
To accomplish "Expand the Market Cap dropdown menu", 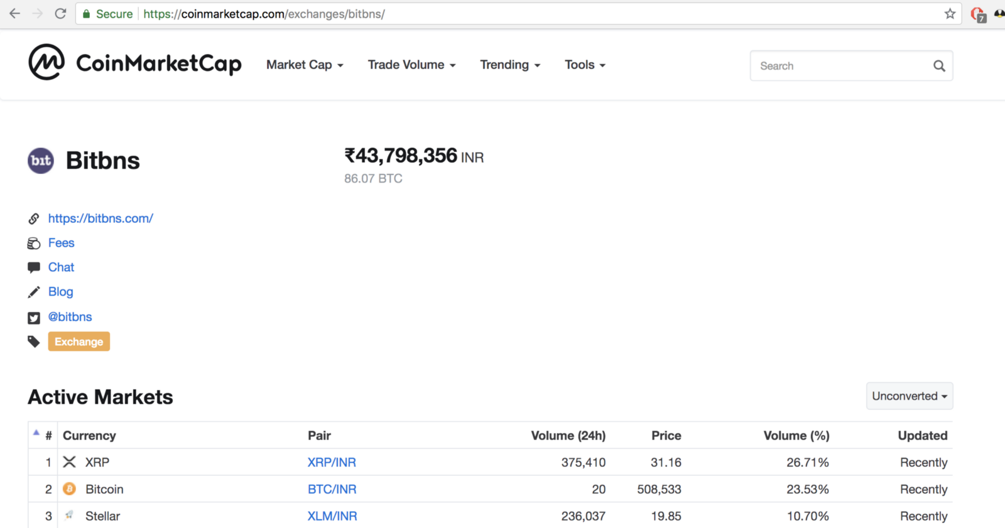I will click(305, 65).
